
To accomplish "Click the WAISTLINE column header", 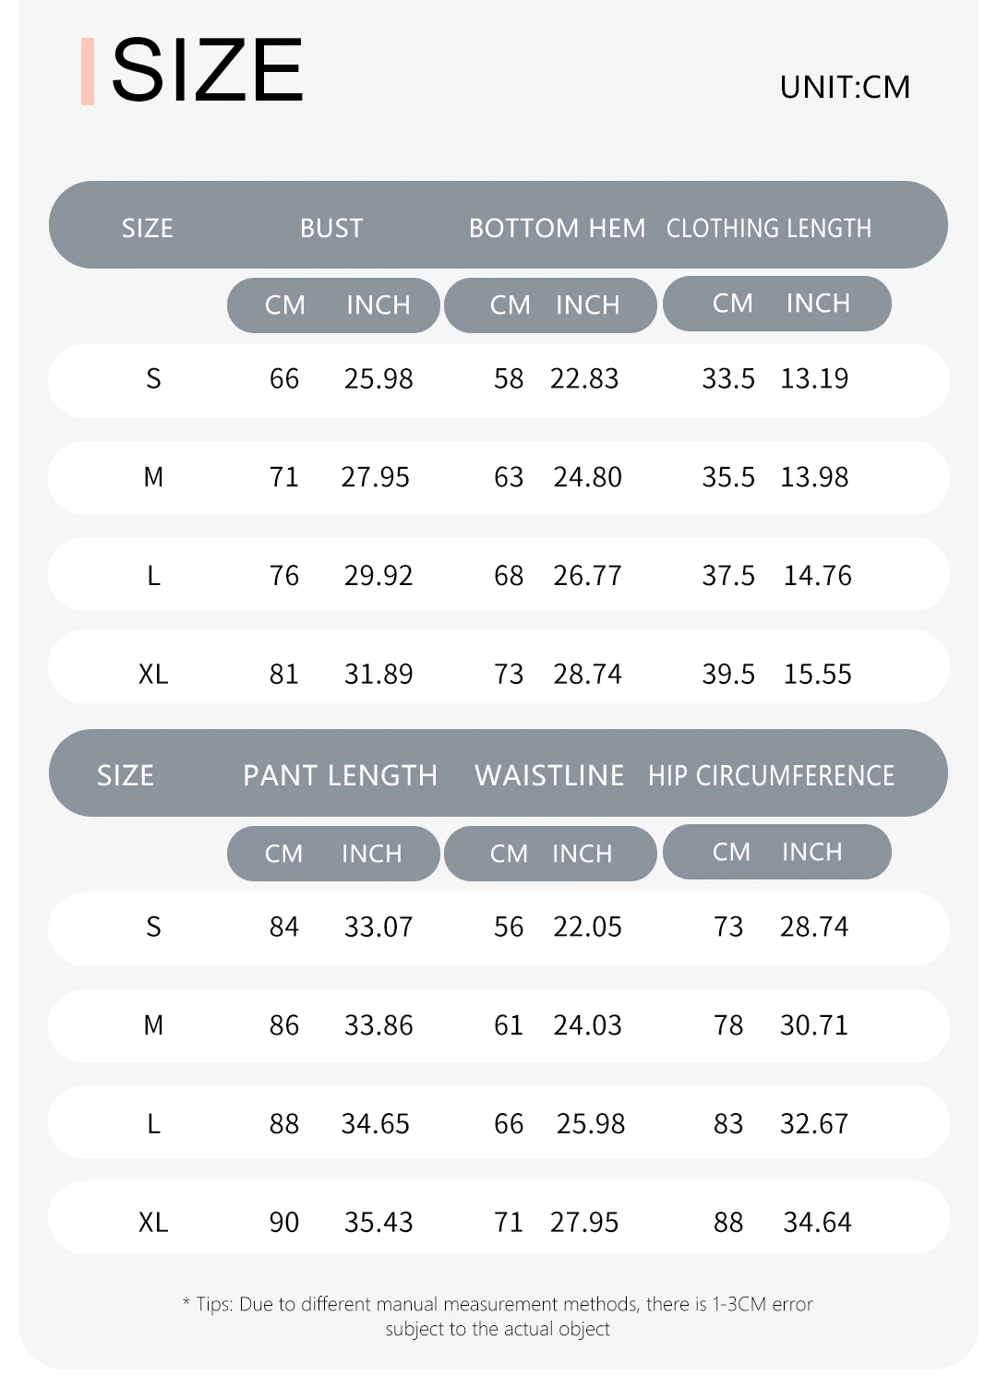I will pyautogui.click(x=549, y=775).
